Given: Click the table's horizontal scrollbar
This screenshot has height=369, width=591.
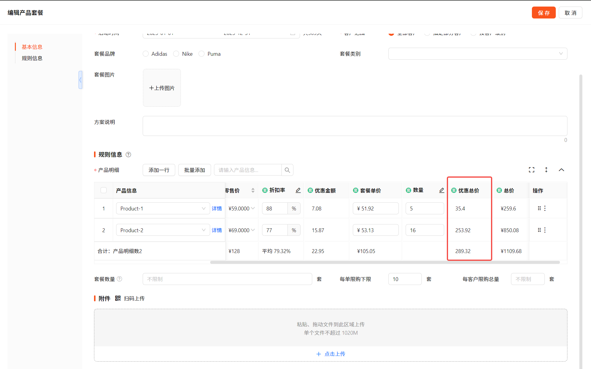Looking at the screenshot, I should (x=384, y=262).
